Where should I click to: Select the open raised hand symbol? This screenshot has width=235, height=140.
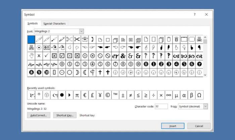31,56
